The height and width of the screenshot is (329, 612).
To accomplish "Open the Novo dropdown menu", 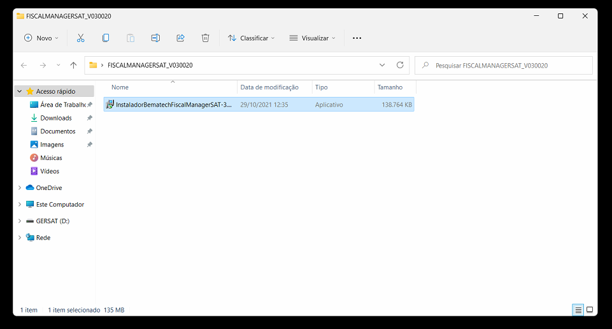I will (41, 38).
